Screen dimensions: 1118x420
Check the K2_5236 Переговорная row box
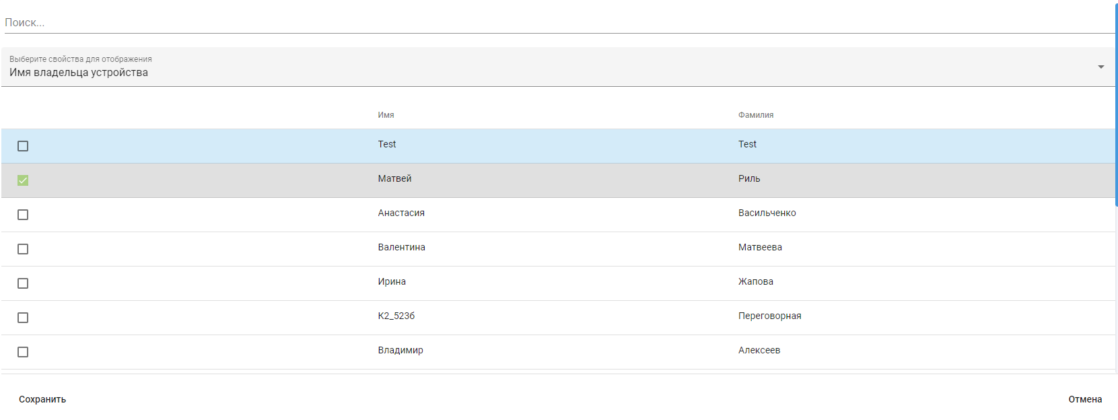[23, 318]
